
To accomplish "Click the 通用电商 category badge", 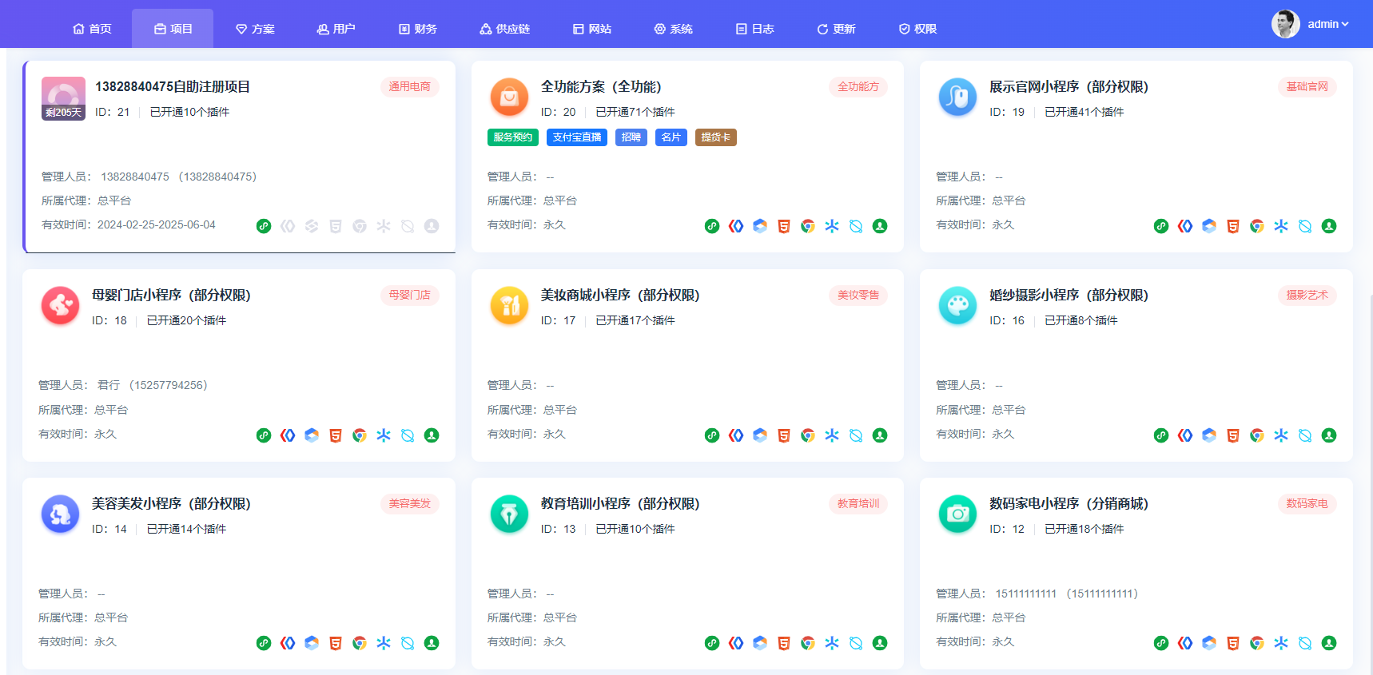I will pyautogui.click(x=409, y=86).
